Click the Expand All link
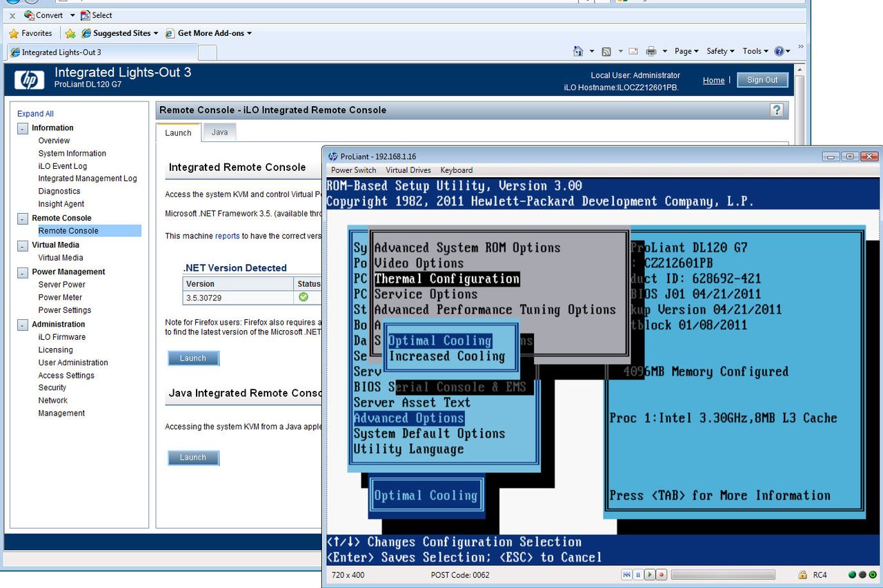This screenshot has width=883, height=588. 35,114
